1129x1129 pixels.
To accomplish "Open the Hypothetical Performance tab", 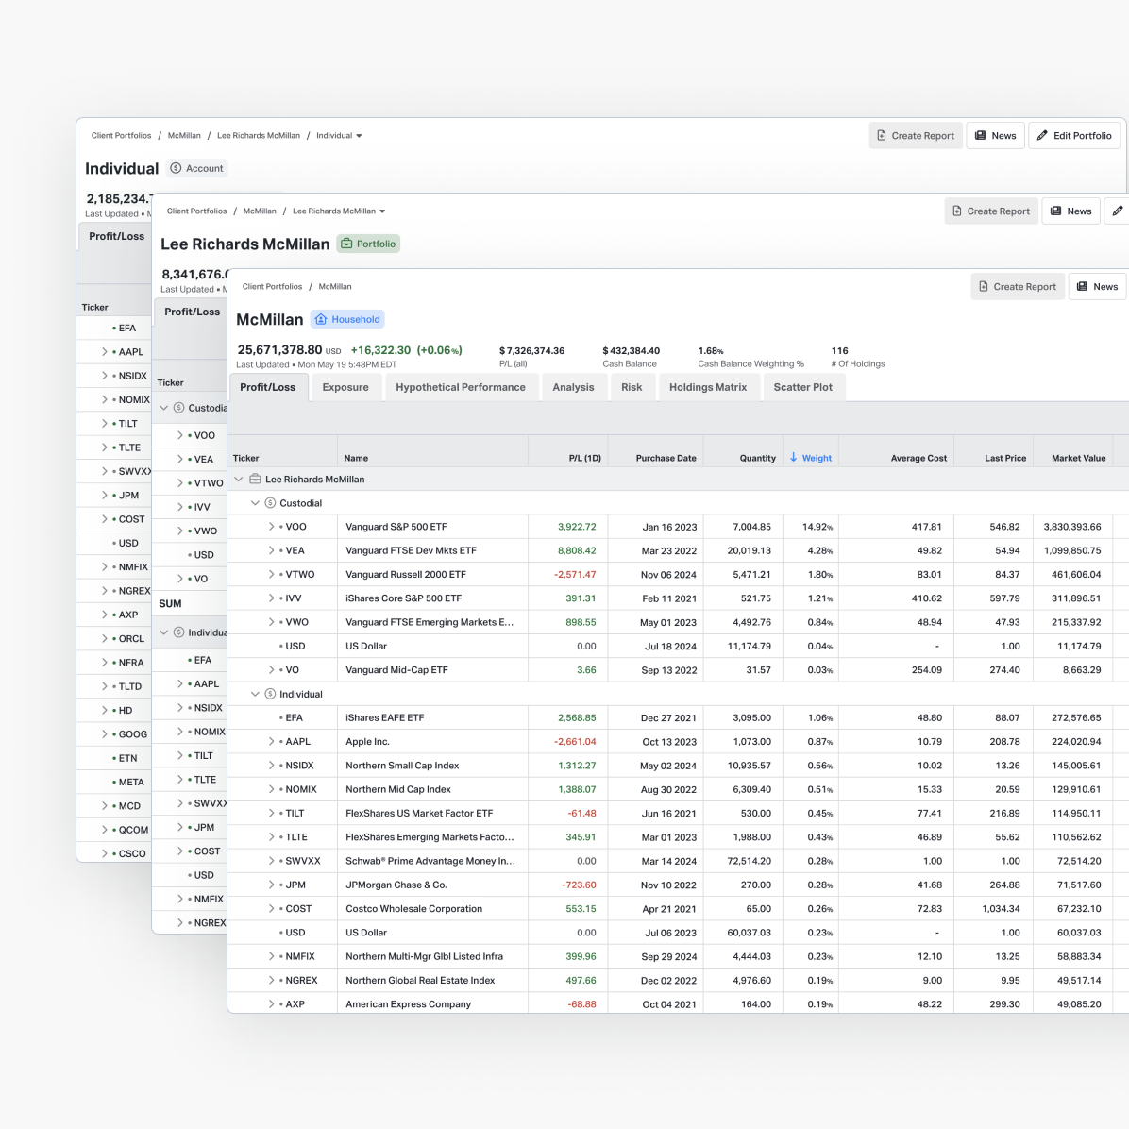I will pos(461,387).
